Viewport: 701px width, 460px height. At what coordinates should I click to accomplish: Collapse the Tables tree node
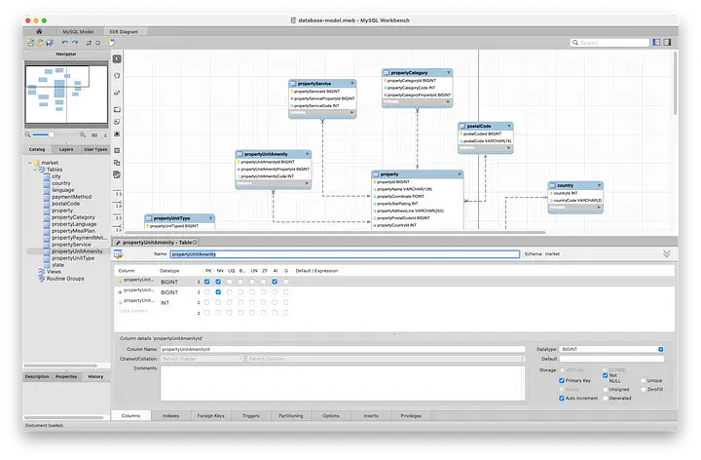35,170
